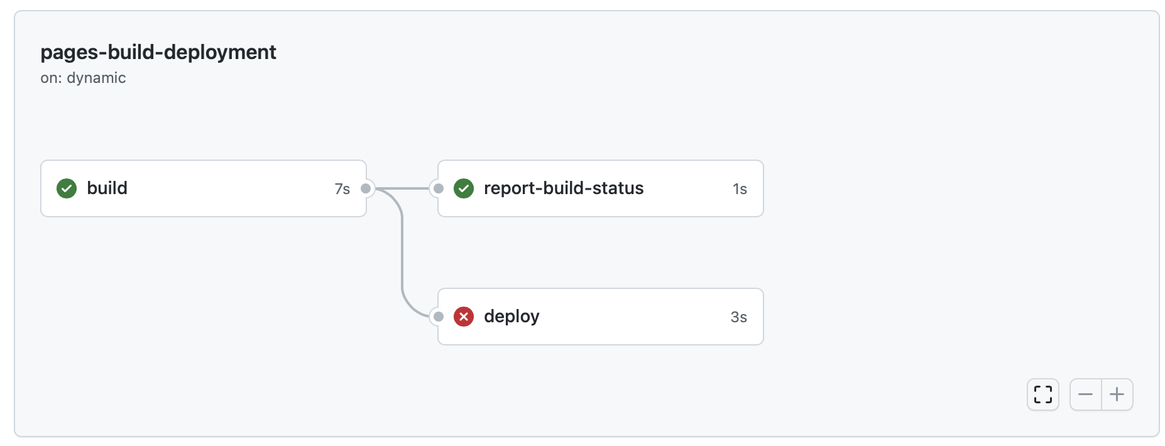Click the on: dynamic trigger label
Screen dimensions: 1165x446
(x=83, y=78)
